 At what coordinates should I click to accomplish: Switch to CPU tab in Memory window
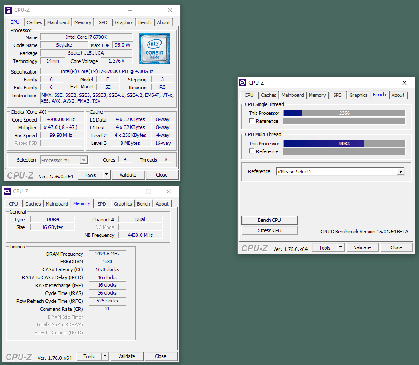pos(13,204)
